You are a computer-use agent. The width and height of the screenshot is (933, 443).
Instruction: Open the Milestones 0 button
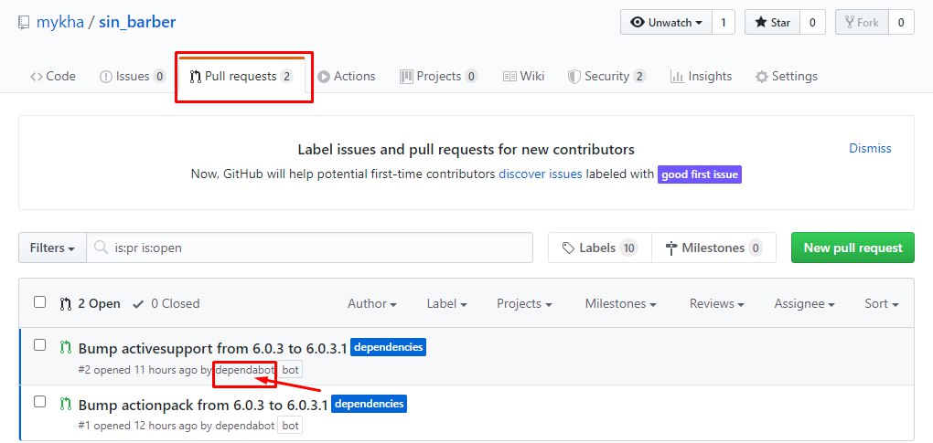click(714, 248)
